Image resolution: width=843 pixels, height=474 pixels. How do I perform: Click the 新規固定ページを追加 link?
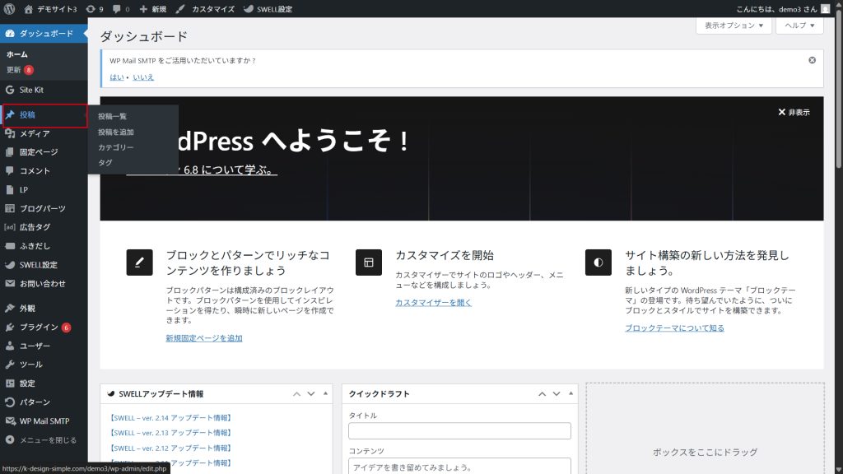tap(203, 338)
